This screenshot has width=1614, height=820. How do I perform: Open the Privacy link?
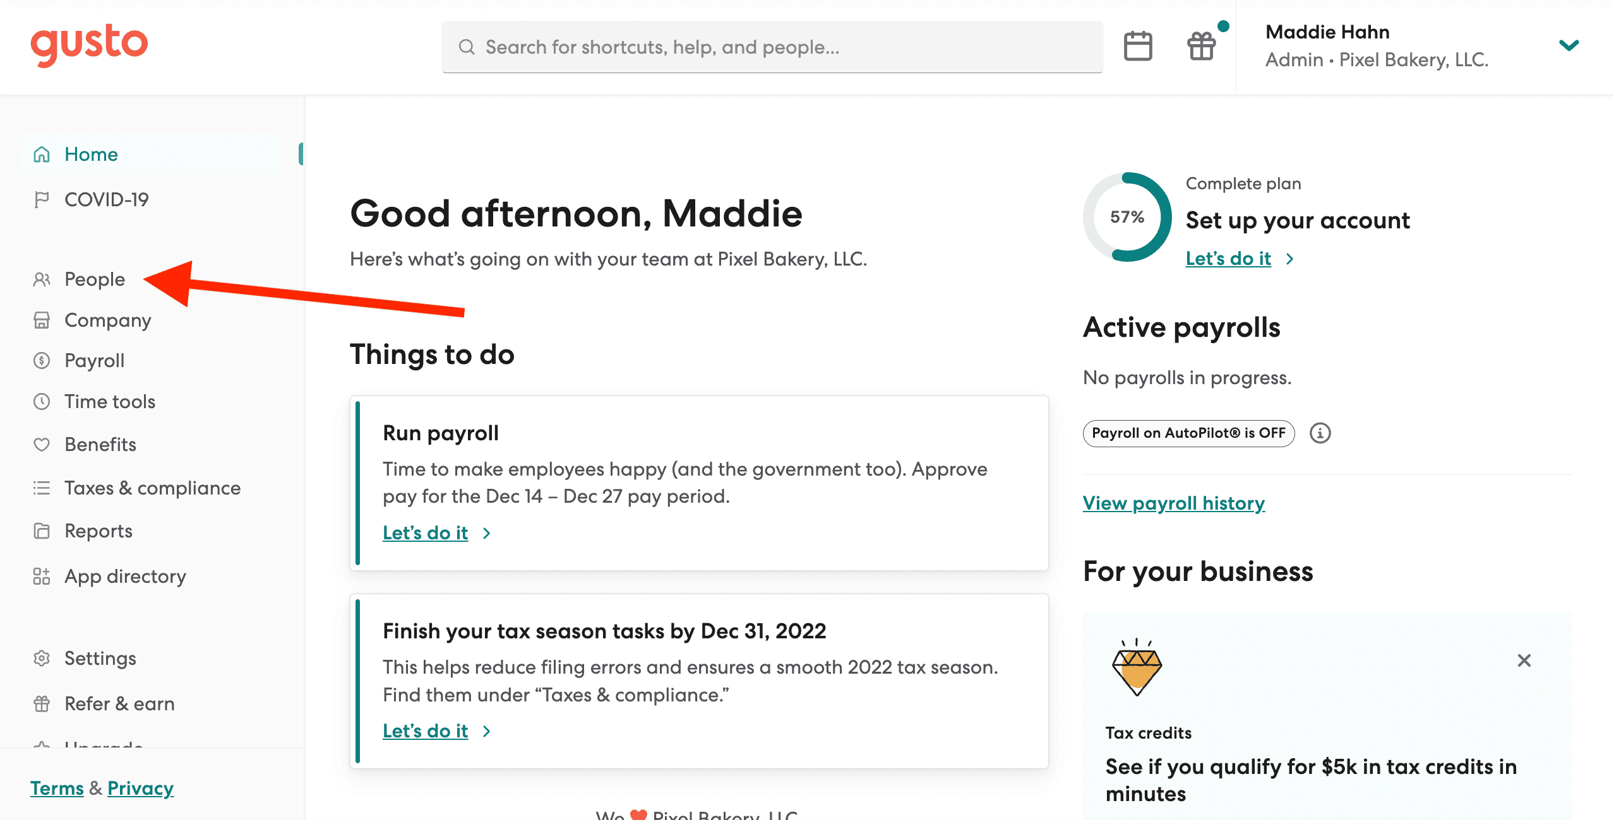pos(140,788)
